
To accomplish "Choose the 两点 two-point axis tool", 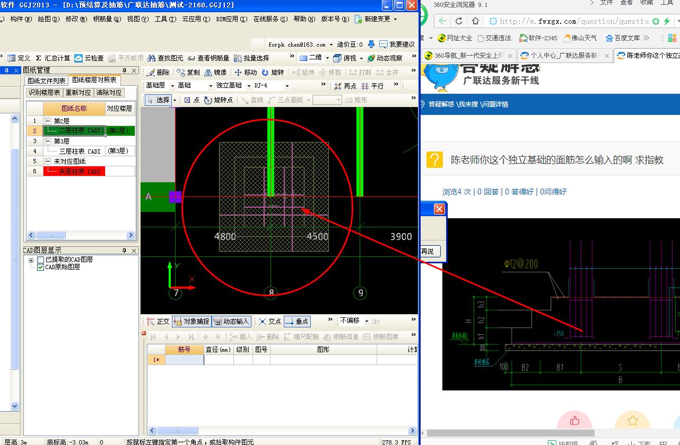I will 345,86.
